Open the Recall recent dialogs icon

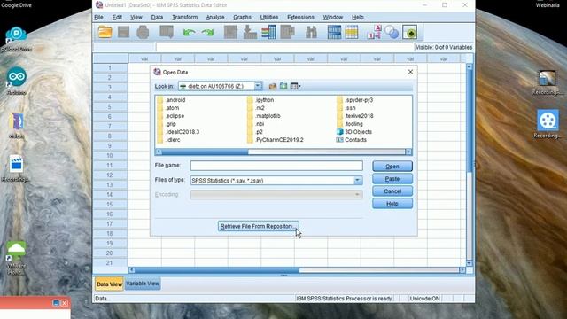coord(167,32)
